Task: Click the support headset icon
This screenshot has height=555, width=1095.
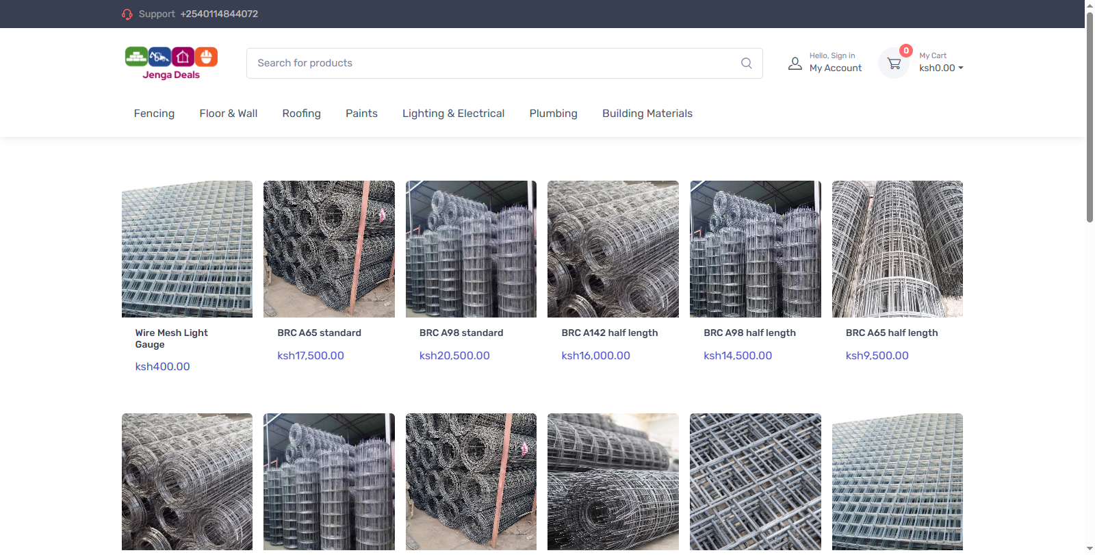Action: (x=127, y=14)
